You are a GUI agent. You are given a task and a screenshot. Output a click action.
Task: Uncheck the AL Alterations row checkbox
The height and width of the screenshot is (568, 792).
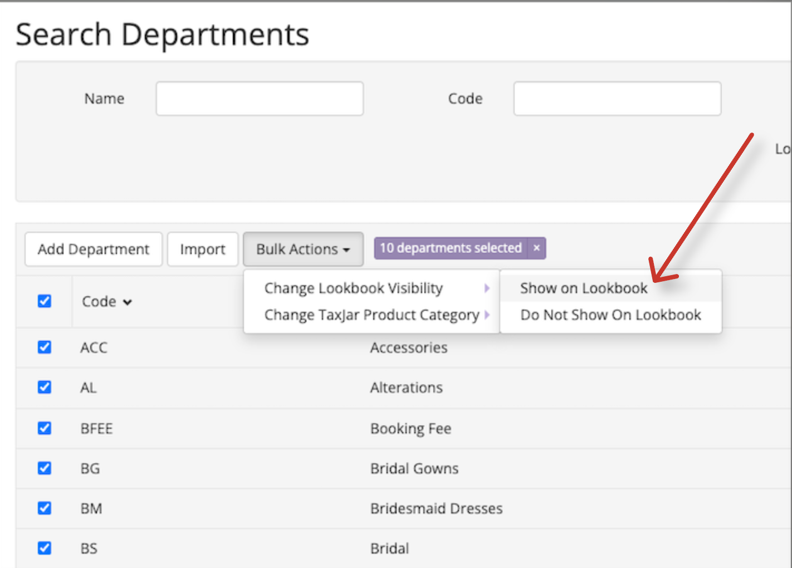(x=44, y=387)
